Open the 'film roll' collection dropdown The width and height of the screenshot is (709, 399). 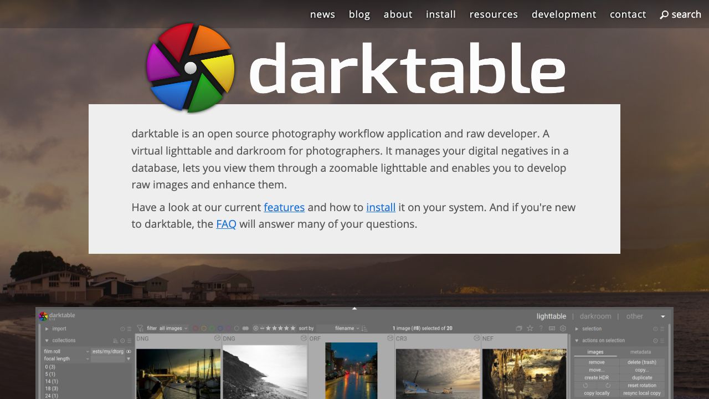(66, 351)
